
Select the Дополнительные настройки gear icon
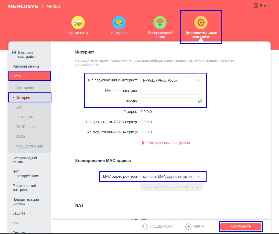coord(201,23)
